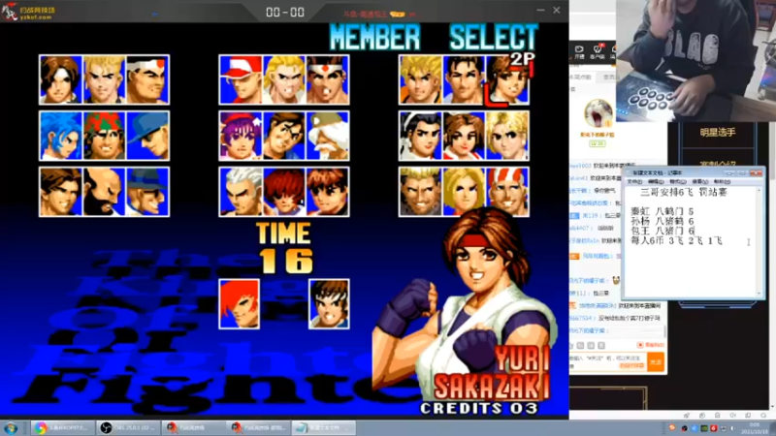Choose Joe Higashi with the headband
The width and height of the screenshot is (776, 436).
[x=328, y=79]
